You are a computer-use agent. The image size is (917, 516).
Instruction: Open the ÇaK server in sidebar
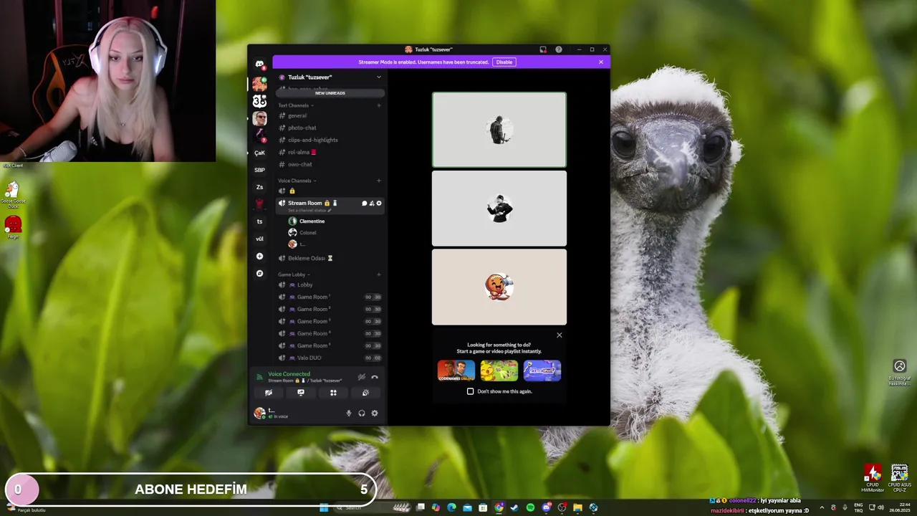coord(259,153)
